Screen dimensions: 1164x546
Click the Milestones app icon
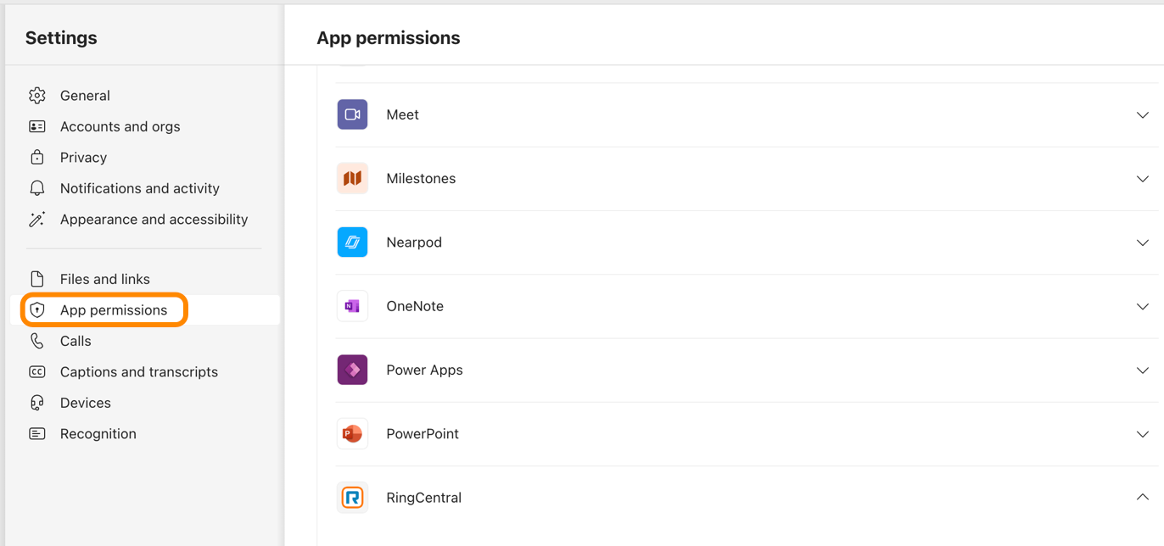point(352,178)
